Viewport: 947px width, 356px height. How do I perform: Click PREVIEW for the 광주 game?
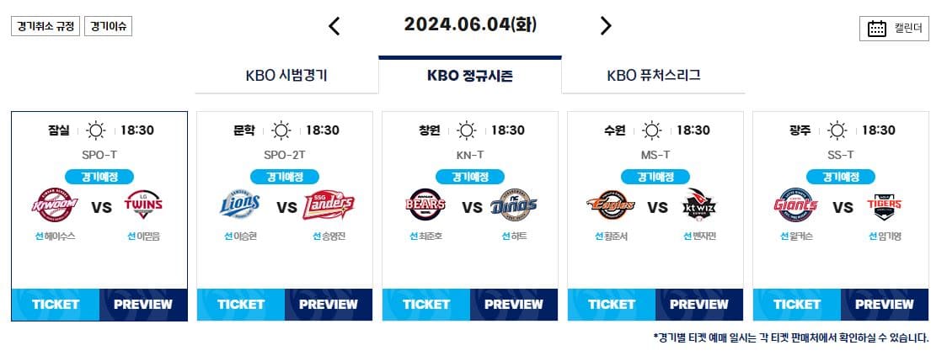pyautogui.click(x=884, y=305)
